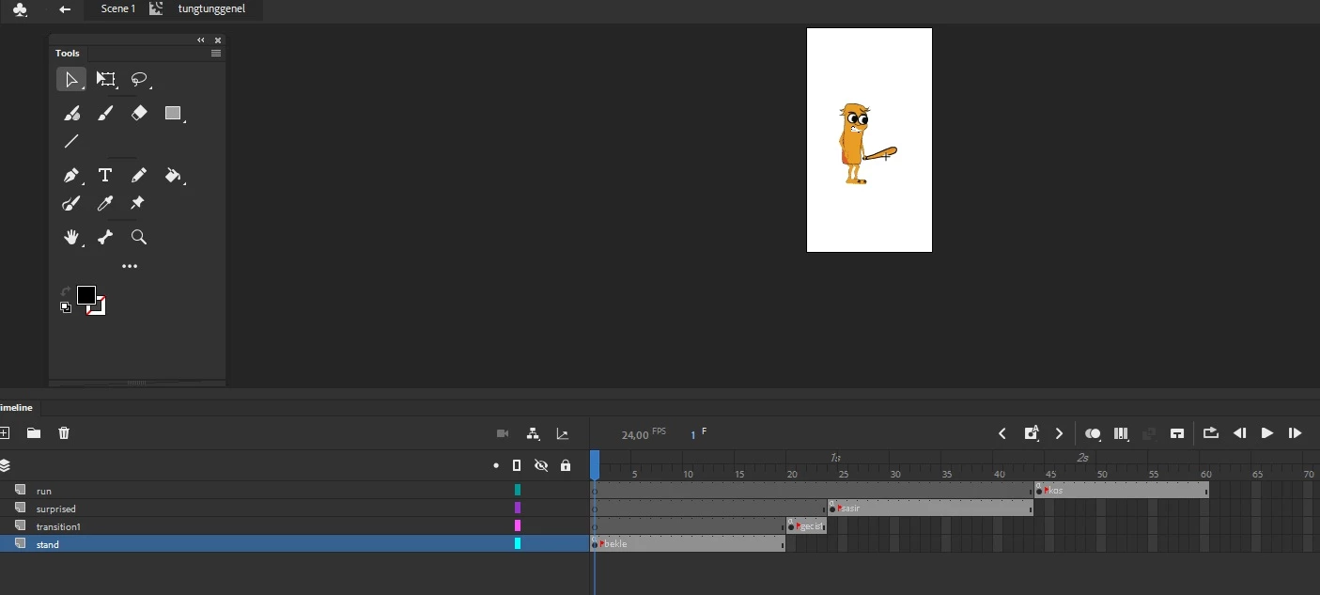Select the Eyedropper tool
The height and width of the screenshot is (595, 1320).
point(105,204)
